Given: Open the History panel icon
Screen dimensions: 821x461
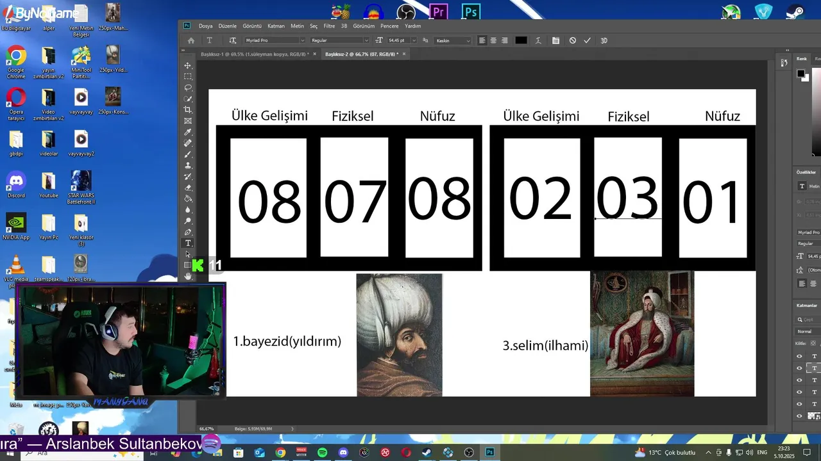Looking at the screenshot, I should (784, 62).
